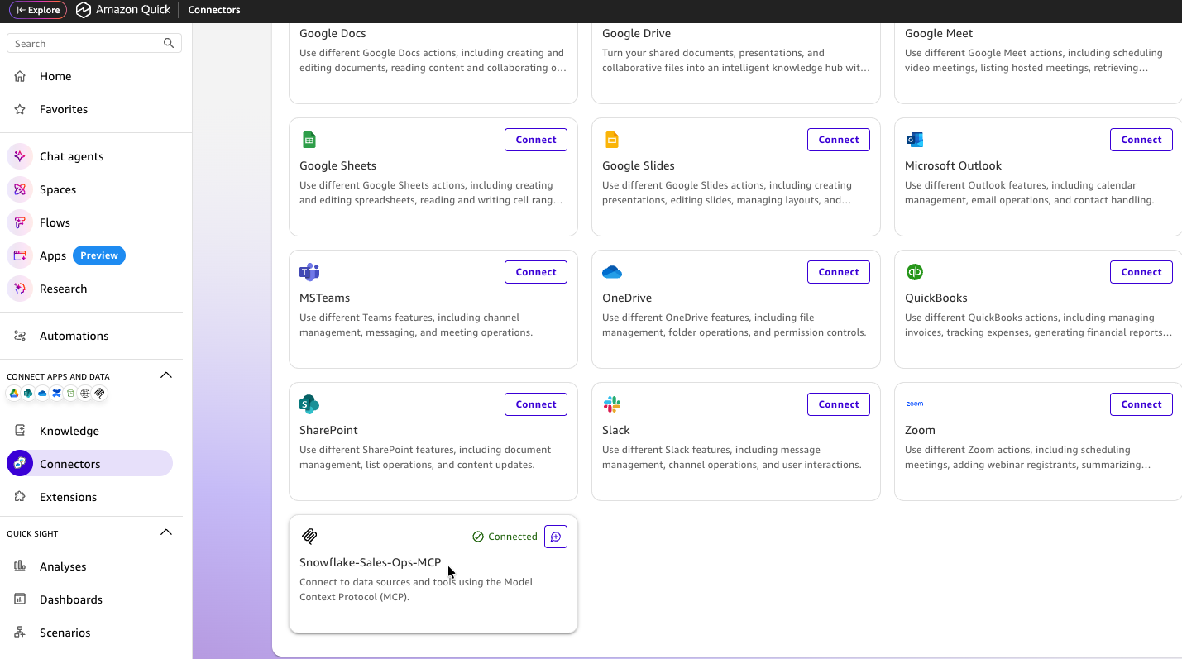Image resolution: width=1182 pixels, height=659 pixels.
Task: Click the Automations icon
Action: point(20,336)
